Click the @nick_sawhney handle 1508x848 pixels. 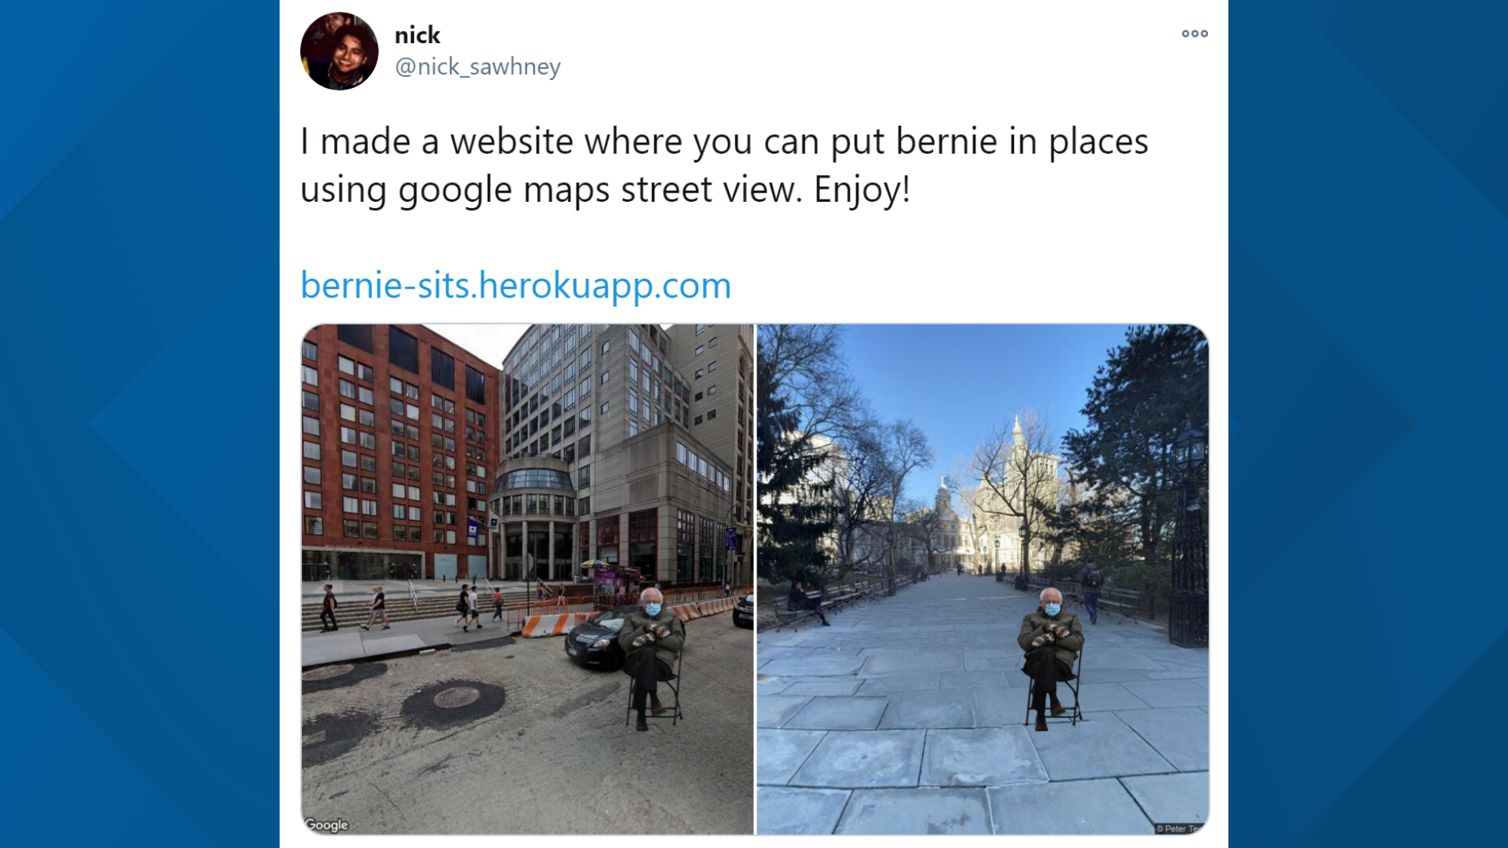(478, 67)
